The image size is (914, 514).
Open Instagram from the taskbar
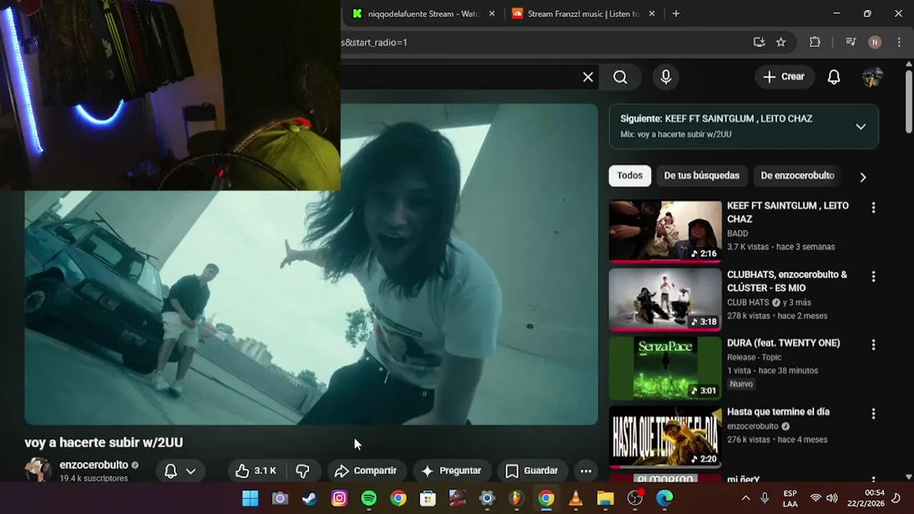click(x=339, y=498)
